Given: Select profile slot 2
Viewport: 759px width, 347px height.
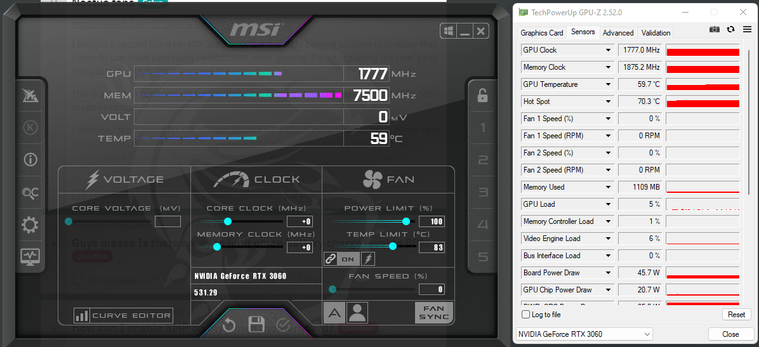Looking at the screenshot, I should pyautogui.click(x=482, y=160).
